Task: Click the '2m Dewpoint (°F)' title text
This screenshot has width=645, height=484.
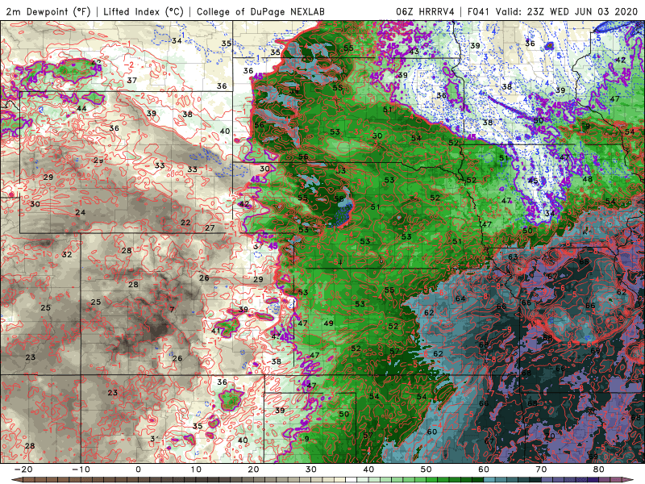Action: (x=48, y=11)
